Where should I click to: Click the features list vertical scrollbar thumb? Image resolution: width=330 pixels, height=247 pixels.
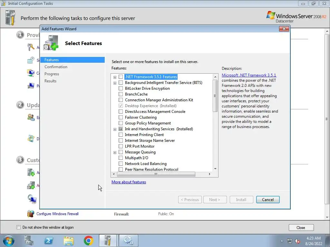215,96
